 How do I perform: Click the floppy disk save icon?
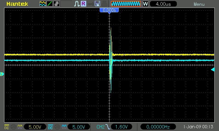[97, 4]
